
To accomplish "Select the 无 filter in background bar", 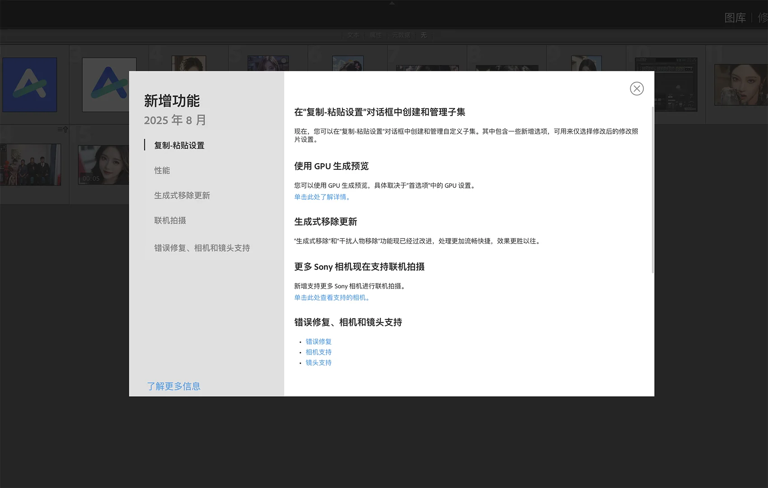I will click(423, 35).
